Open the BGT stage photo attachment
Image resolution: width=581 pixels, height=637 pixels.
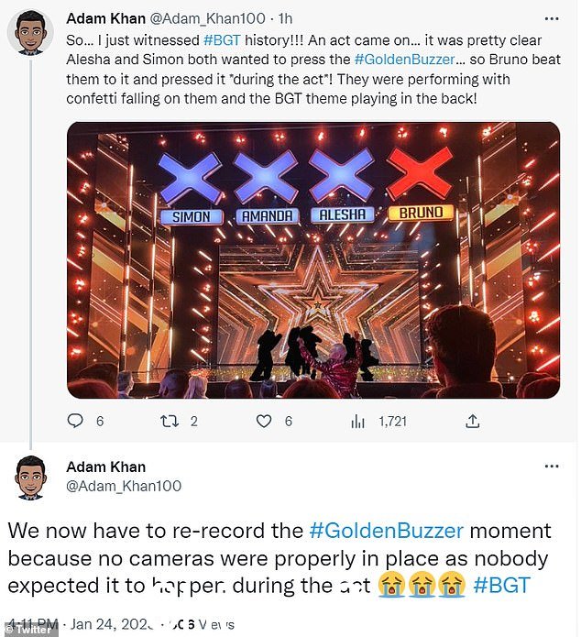pos(313,260)
